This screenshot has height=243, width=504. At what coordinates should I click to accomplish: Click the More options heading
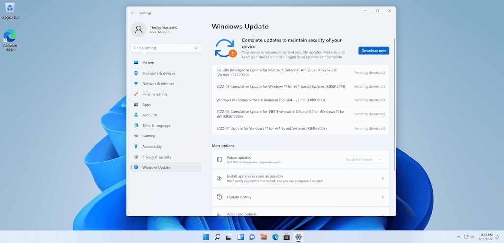click(223, 146)
